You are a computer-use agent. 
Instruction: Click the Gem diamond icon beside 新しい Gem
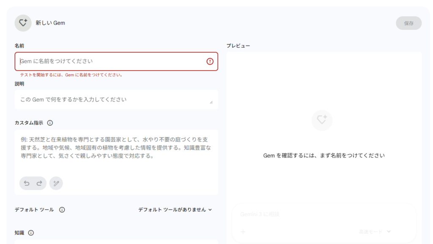pos(23,23)
